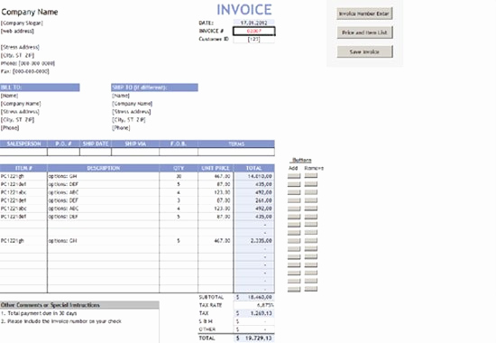Click empty cell under TERMS header
Screen dimensions: 496x343
[236, 152]
